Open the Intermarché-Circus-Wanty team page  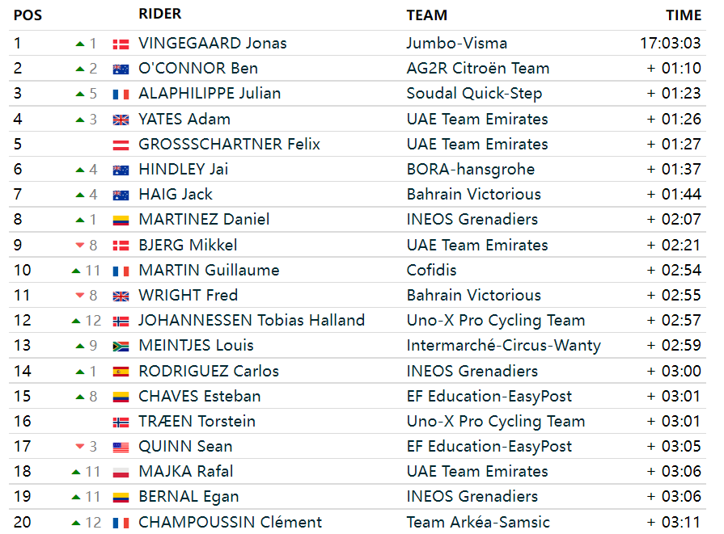point(504,346)
